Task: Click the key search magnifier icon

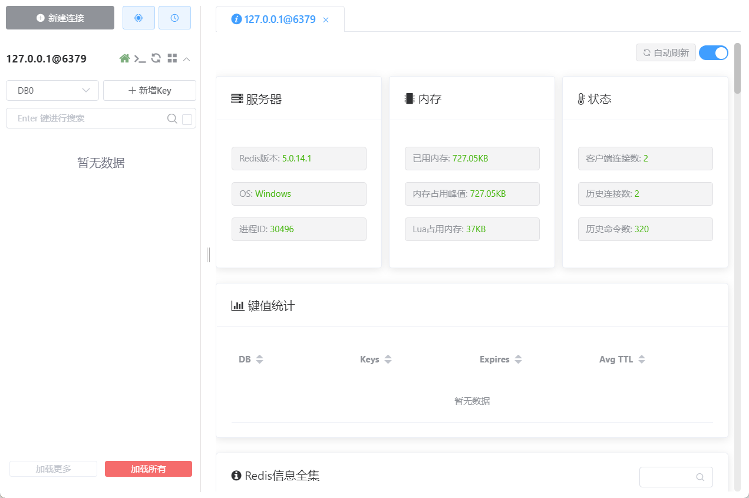Action: (x=172, y=118)
